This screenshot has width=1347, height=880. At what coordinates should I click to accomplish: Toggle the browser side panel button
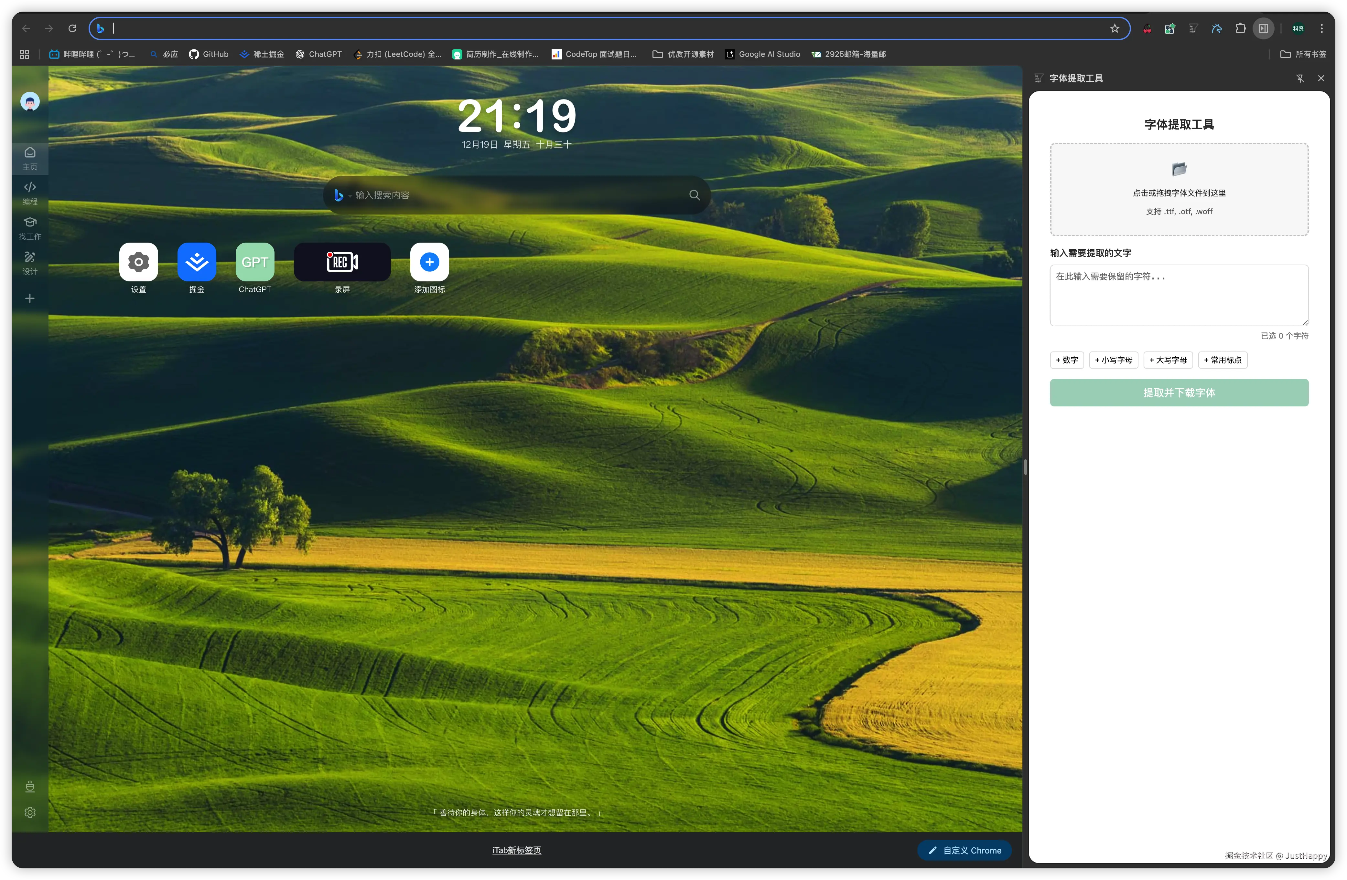tap(1263, 28)
